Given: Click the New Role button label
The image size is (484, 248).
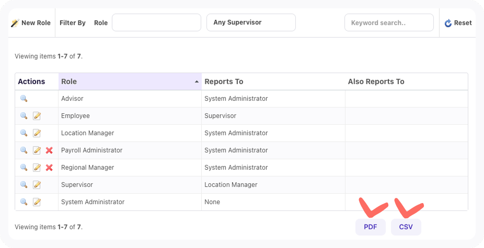Looking at the screenshot, I should (x=36, y=23).
